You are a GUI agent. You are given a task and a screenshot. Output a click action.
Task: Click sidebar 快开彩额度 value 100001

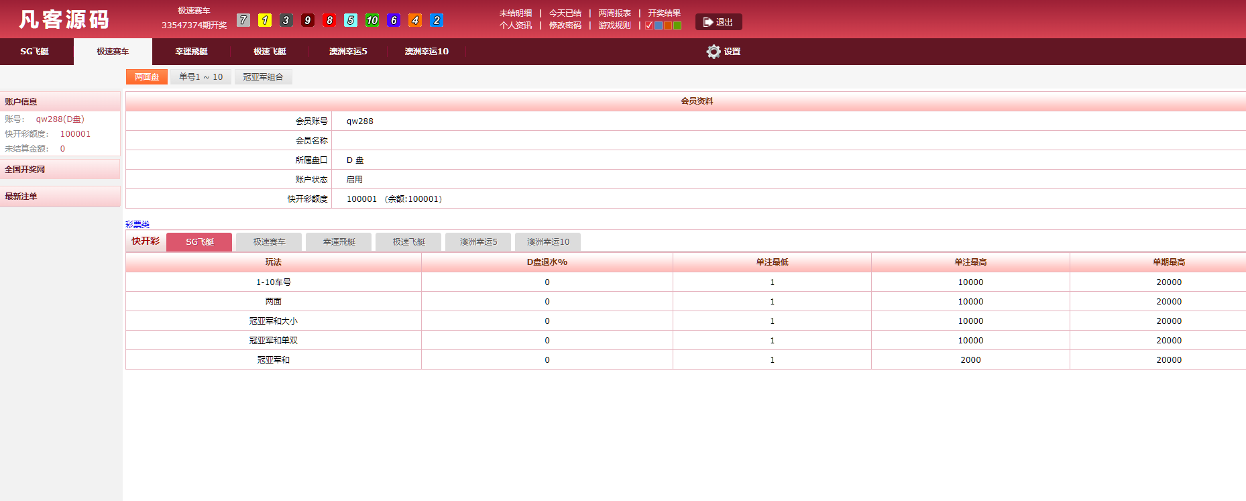coord(75,134)
